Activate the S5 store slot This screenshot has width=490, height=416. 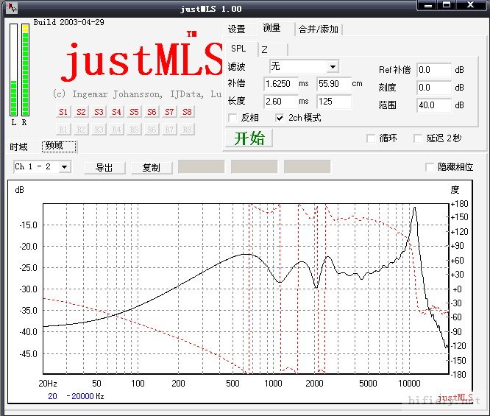click(134, 112)
